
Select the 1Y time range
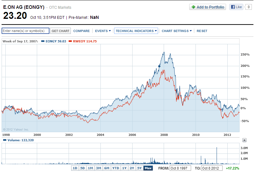(x=124, y=168)
